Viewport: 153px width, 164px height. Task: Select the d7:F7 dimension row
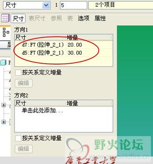click(x=63, y=45)
